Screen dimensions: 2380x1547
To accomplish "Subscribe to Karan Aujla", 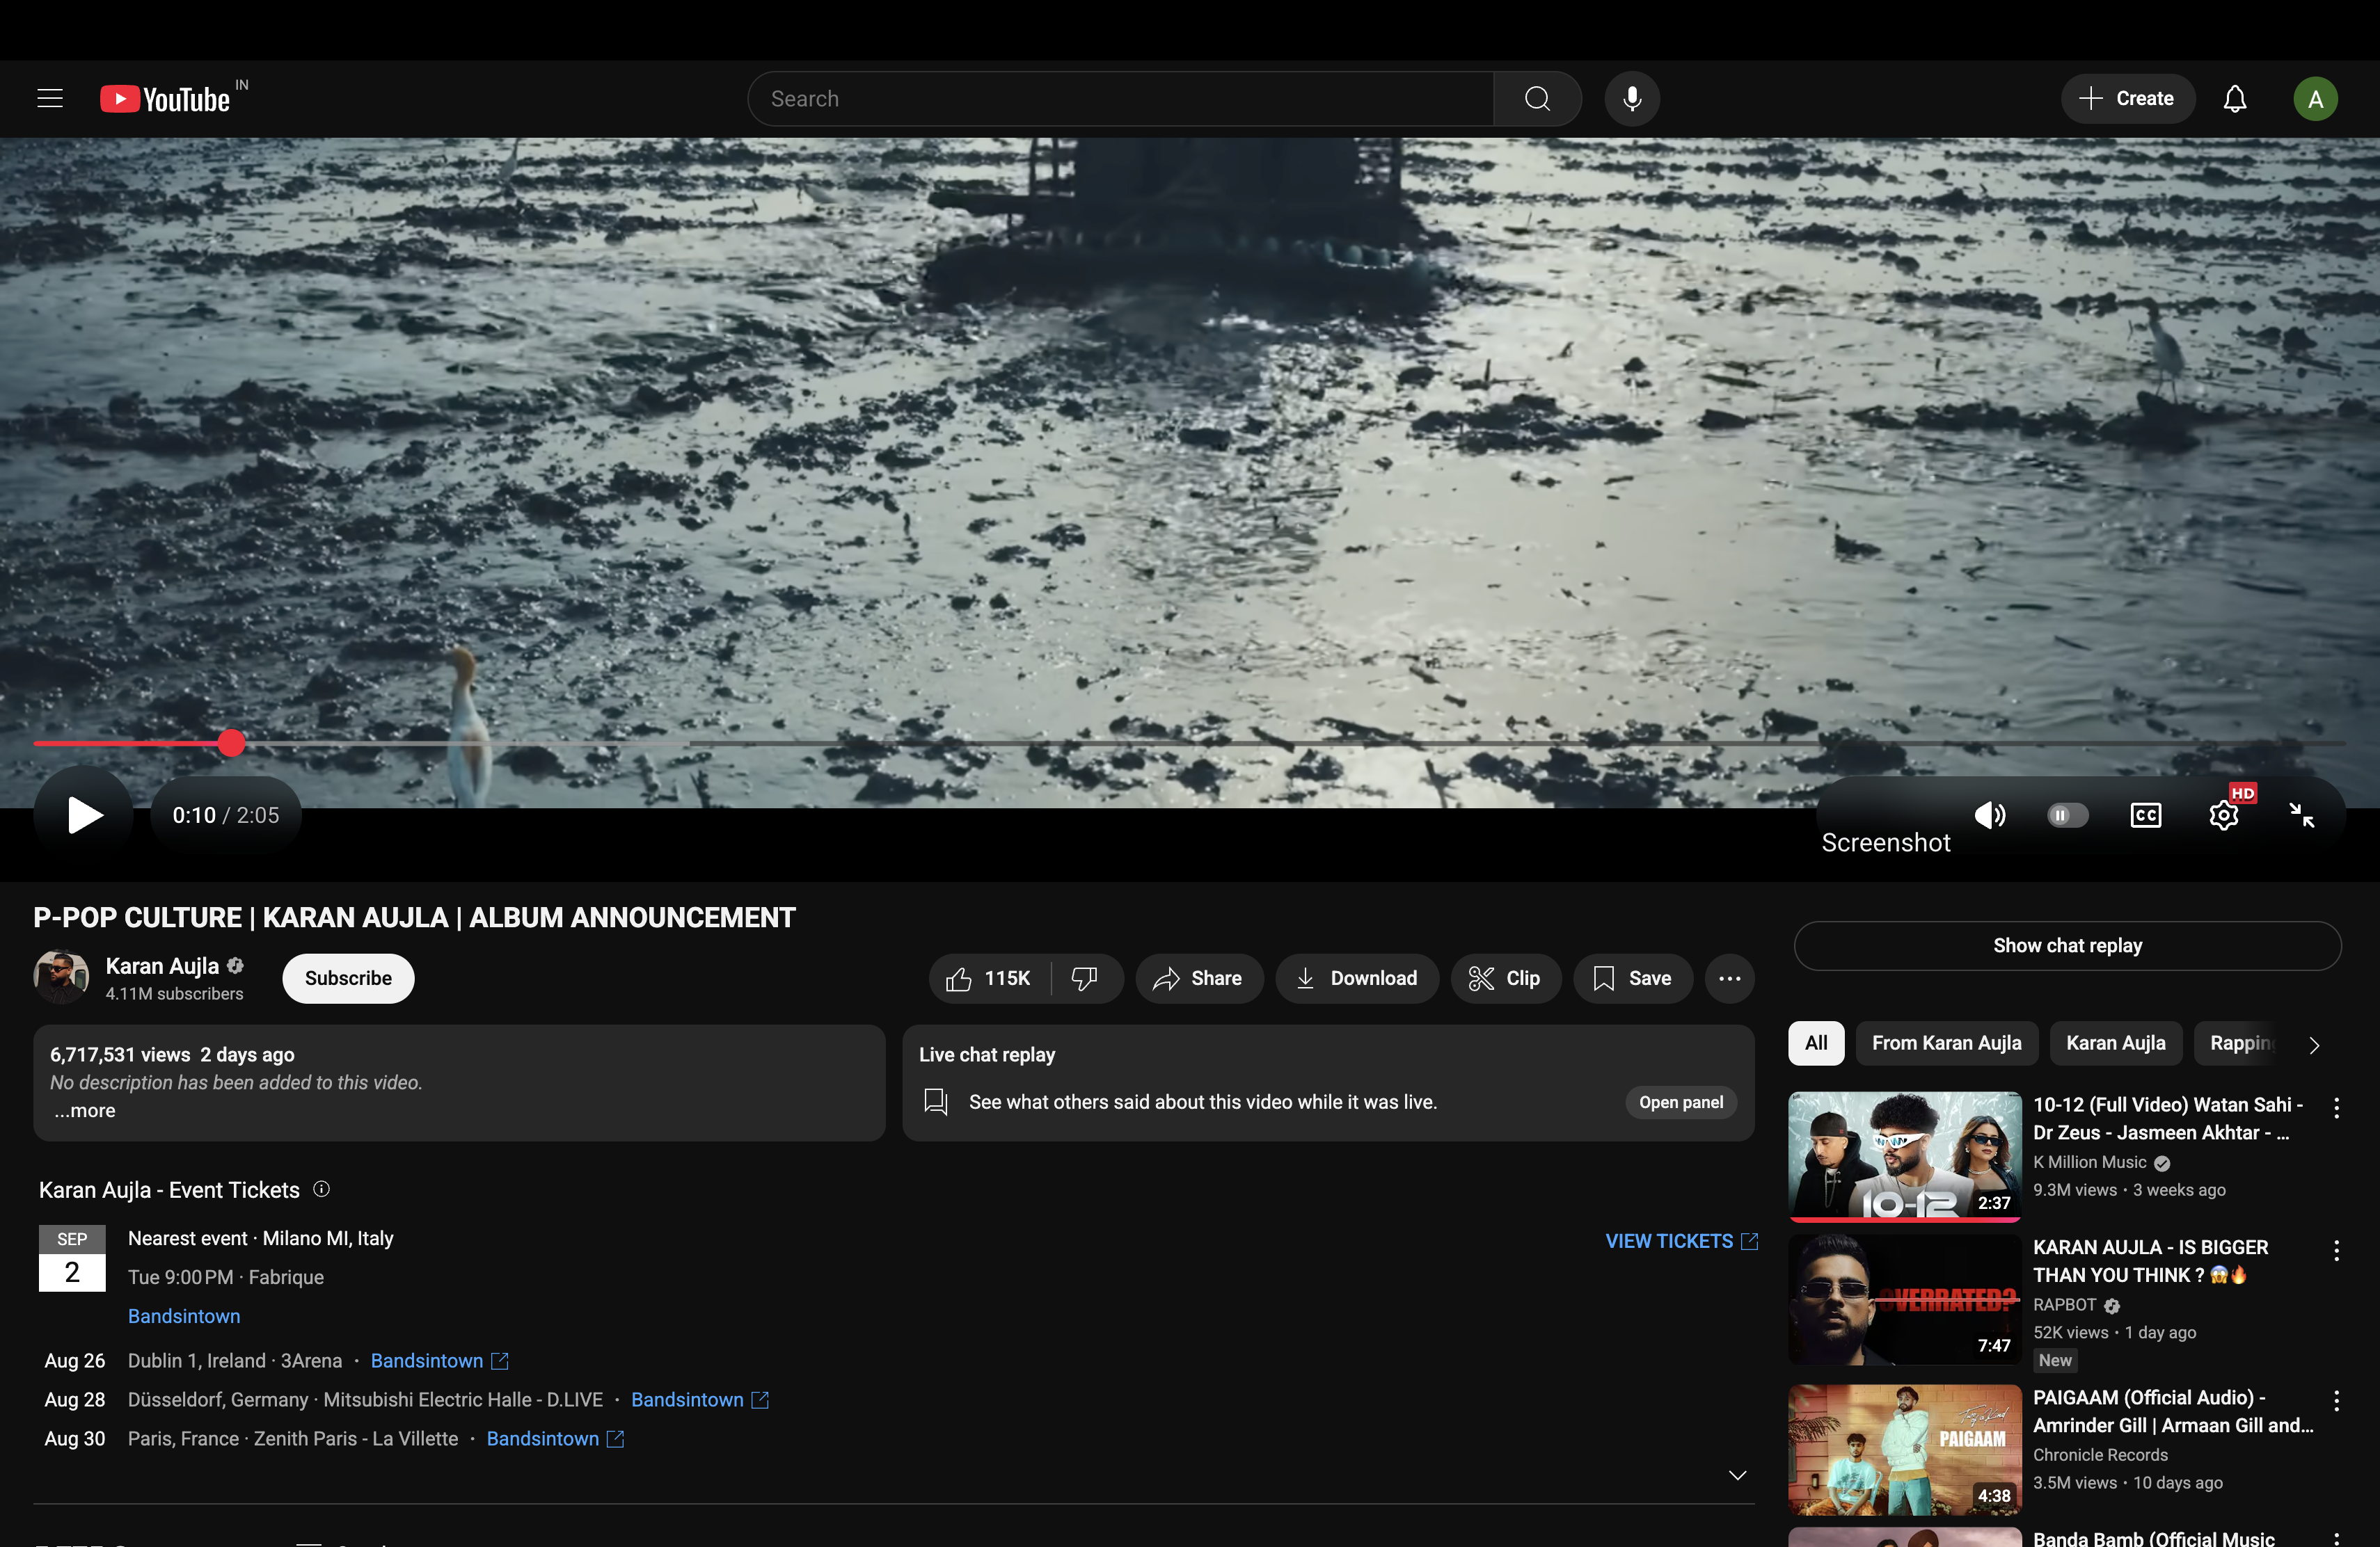I will [x=348, y=979].
